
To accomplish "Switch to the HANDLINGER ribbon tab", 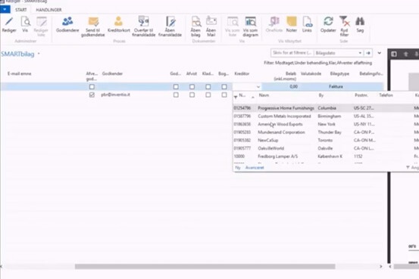I will 48,10.
